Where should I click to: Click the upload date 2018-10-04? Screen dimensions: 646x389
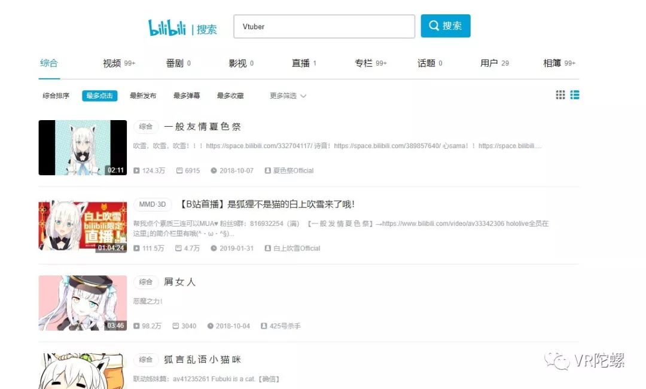(x=233, y=326)
